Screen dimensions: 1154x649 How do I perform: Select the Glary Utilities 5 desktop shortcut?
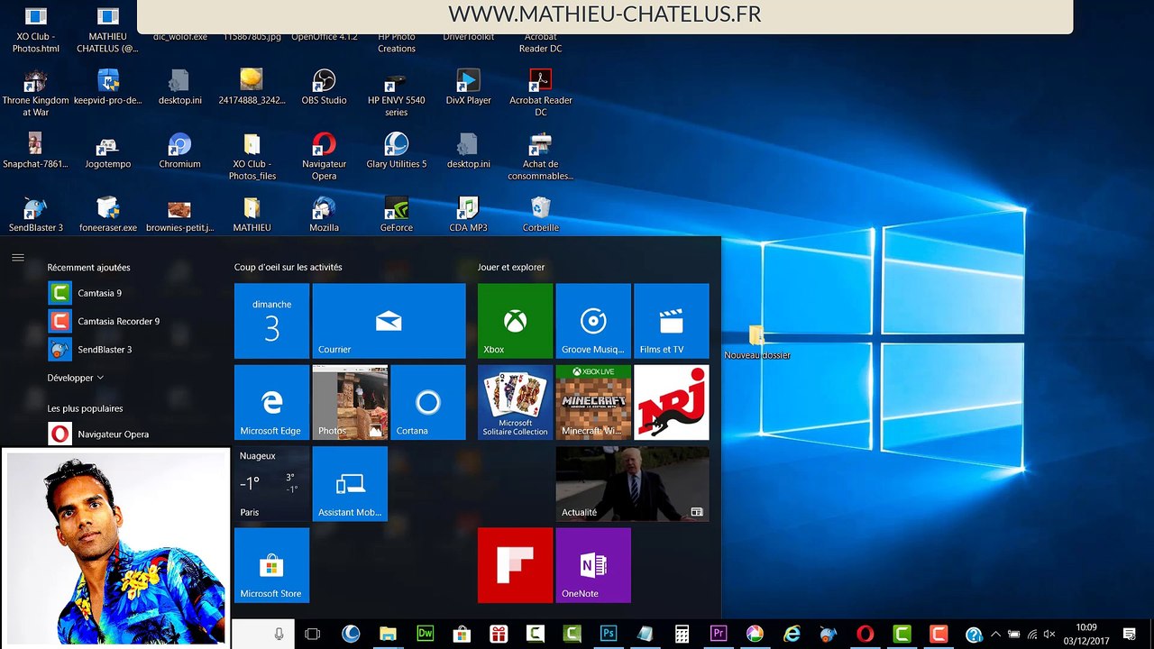click(x=396, y=151)
